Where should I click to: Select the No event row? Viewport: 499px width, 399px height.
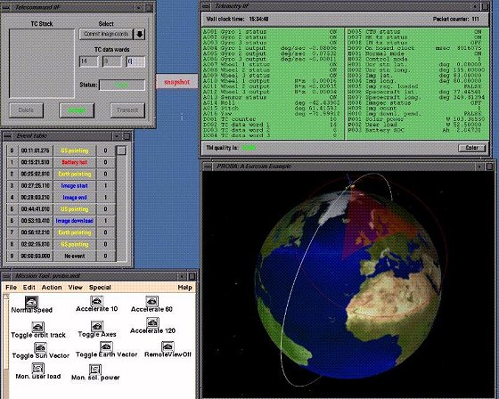point(61,256)
